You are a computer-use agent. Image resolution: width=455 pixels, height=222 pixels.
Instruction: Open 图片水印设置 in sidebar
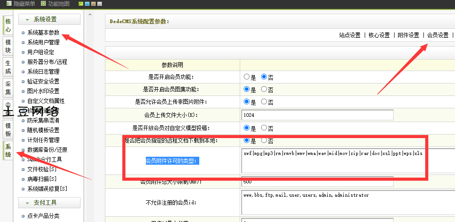(43, 91)
